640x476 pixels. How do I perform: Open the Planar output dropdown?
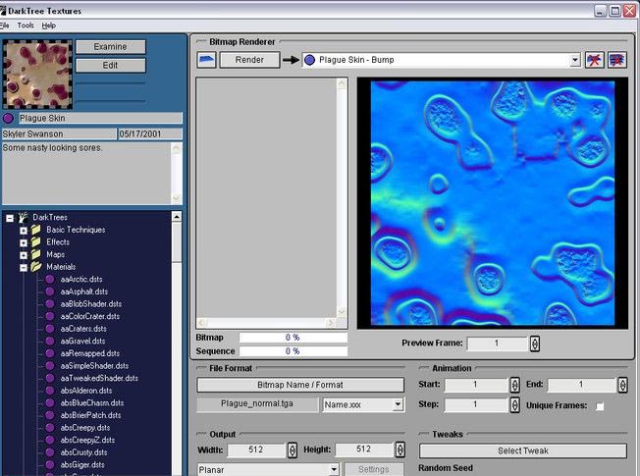coord(334,469)
